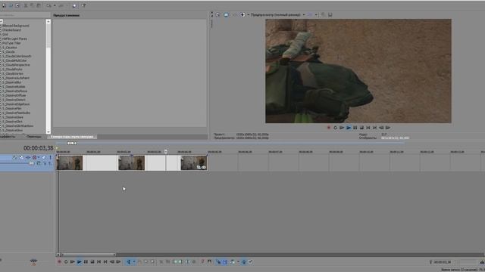The height and width of the screenshot is (272, 485).
Task: Toggle loop playback under the preview
Action: (x=335, y=128)
